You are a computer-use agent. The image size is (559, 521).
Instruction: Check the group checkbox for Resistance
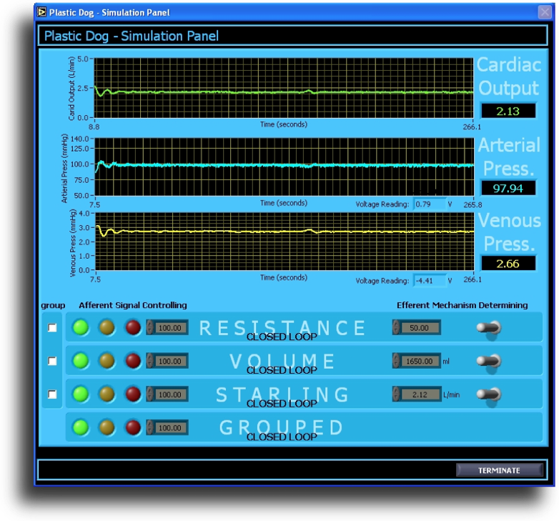tap(51, 328)
